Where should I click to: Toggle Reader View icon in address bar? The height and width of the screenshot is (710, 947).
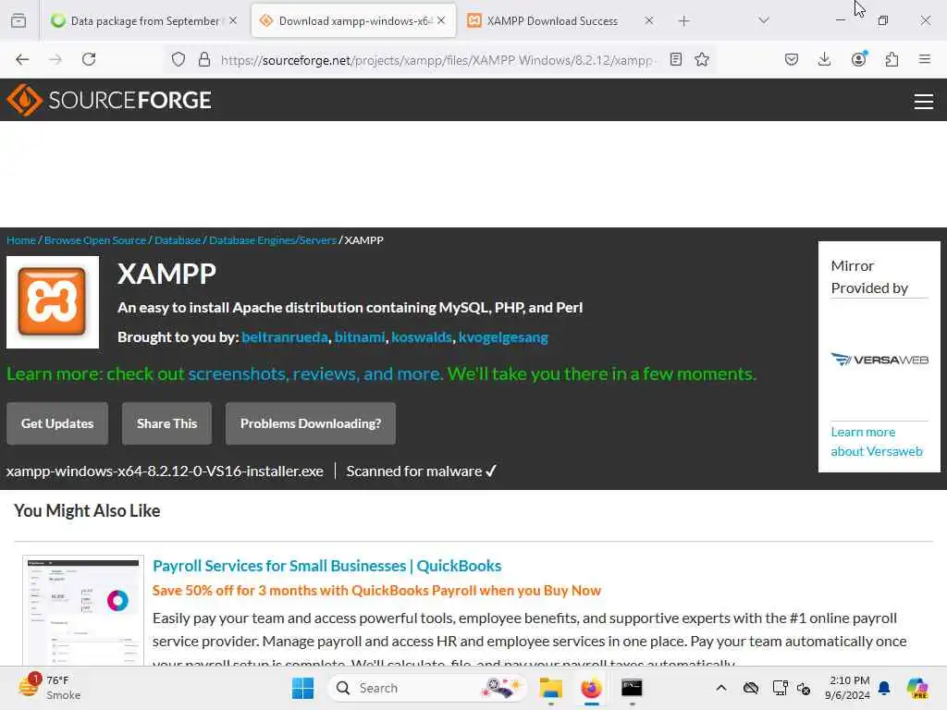(x=676, y=59)
